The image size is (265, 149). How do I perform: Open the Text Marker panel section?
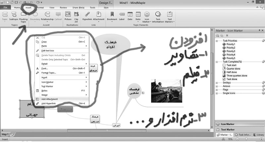pos(228,129)
